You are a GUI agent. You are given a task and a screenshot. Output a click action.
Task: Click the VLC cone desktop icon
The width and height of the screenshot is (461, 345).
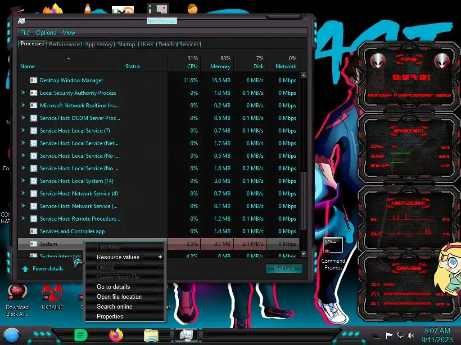coord(87,9)
